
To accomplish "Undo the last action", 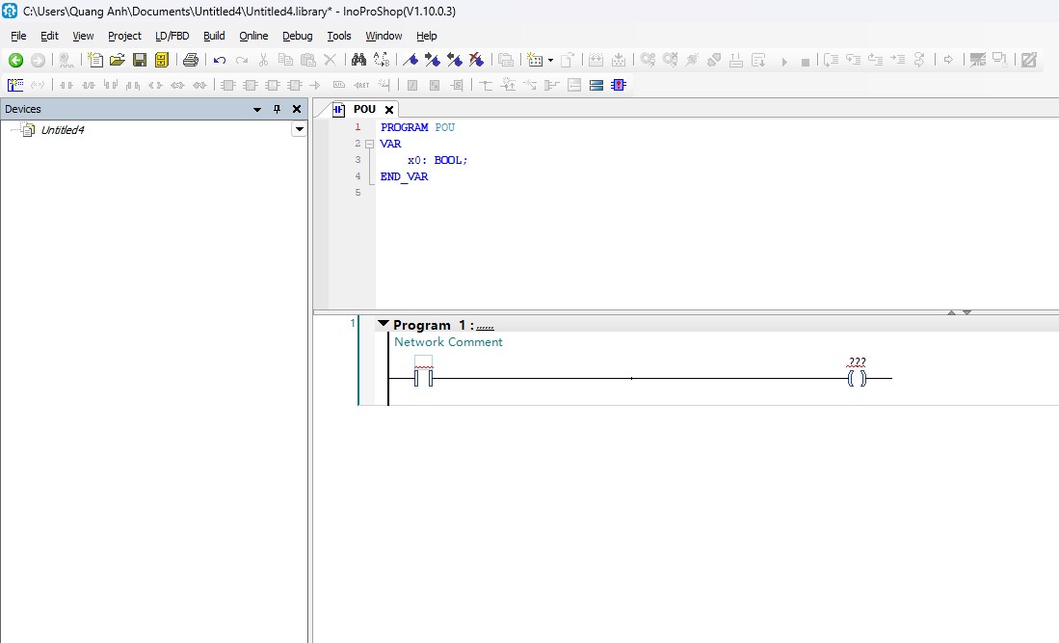I will pos(220,60).
